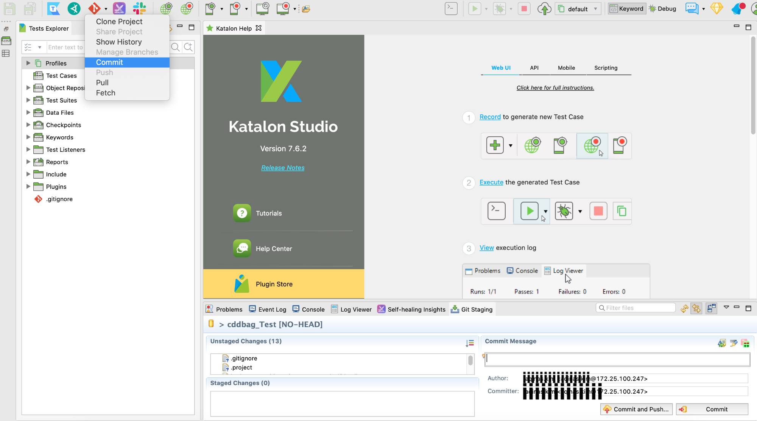The image size is (757, 421).
Task: Open the API tab in Katalon Help
Action: coord(534,68)
